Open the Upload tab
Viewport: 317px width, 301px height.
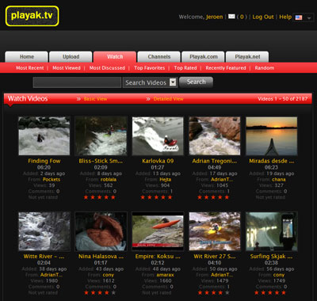[71, 57]
